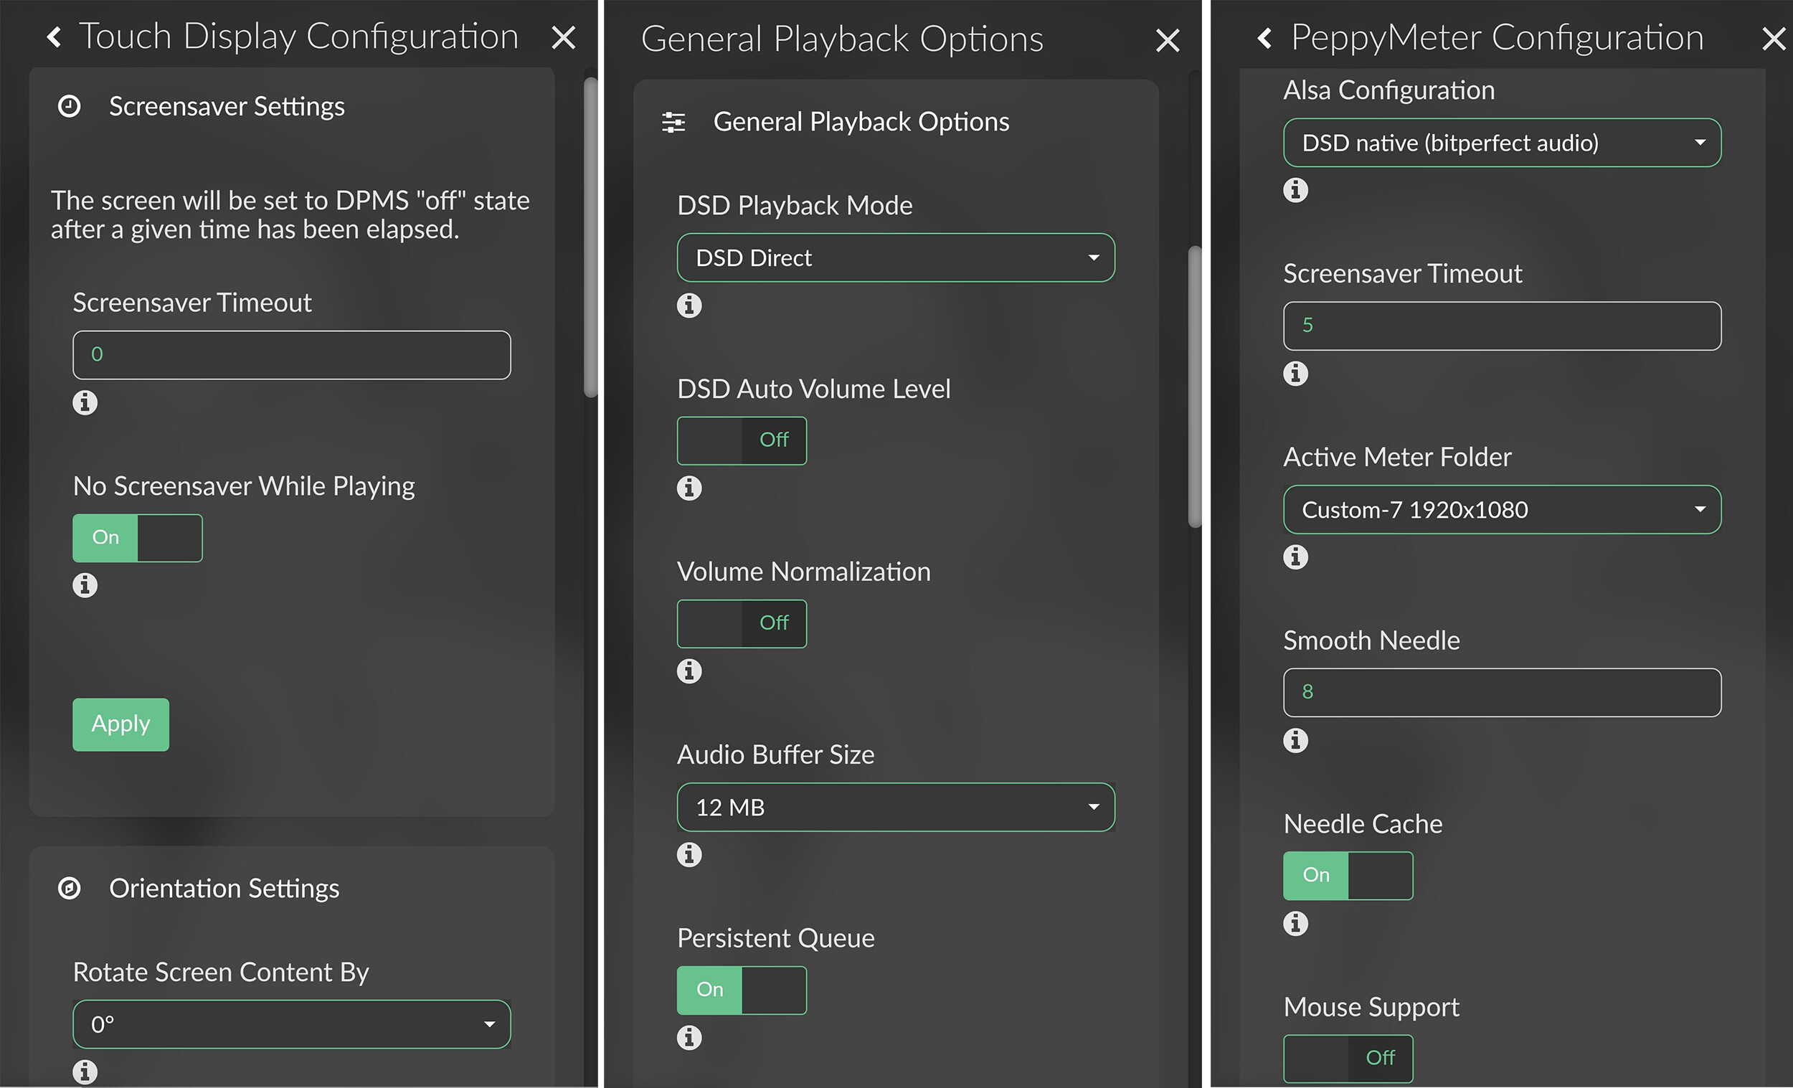
Task: Show info for Volume Normalization
Action: pyautogui.click(x=689, y=671)
